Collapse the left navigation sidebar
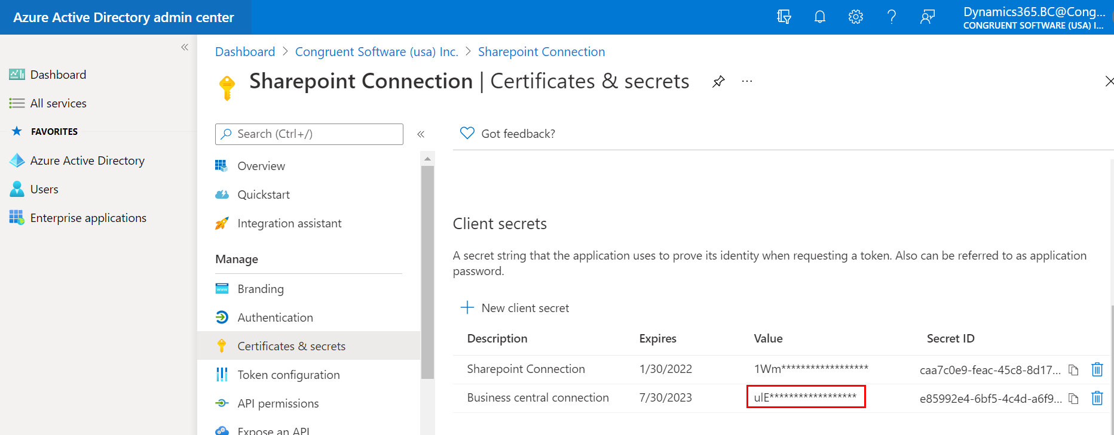Image resolution: width=1114 pixels, height=435 pixels. (185, 47)
